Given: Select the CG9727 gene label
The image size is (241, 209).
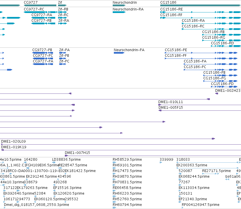Looking at the screenshot, I should tap(31, 3).
